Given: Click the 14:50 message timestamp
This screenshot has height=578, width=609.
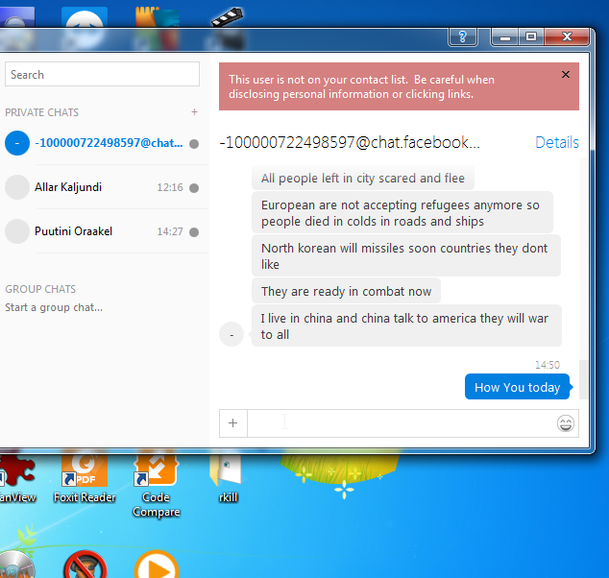Looking at the screenshot, I should (548, 365).
